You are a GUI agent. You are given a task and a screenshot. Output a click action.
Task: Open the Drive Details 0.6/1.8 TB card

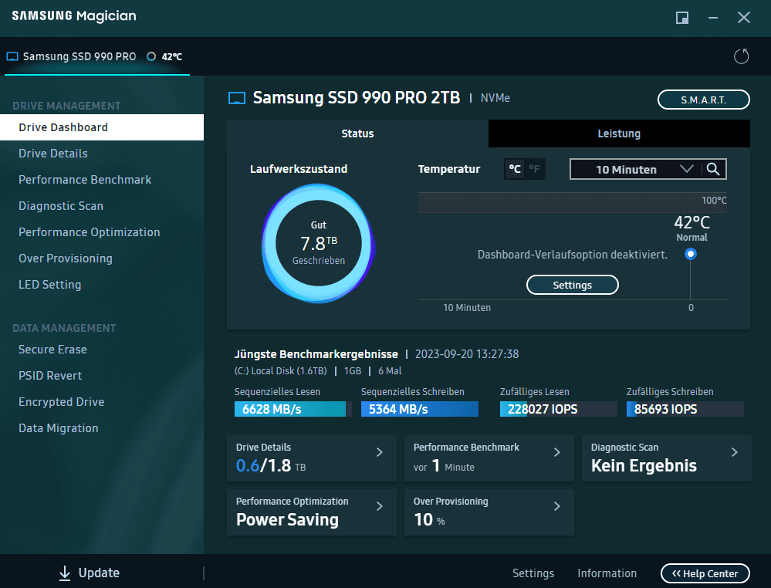tap(312, 458)
